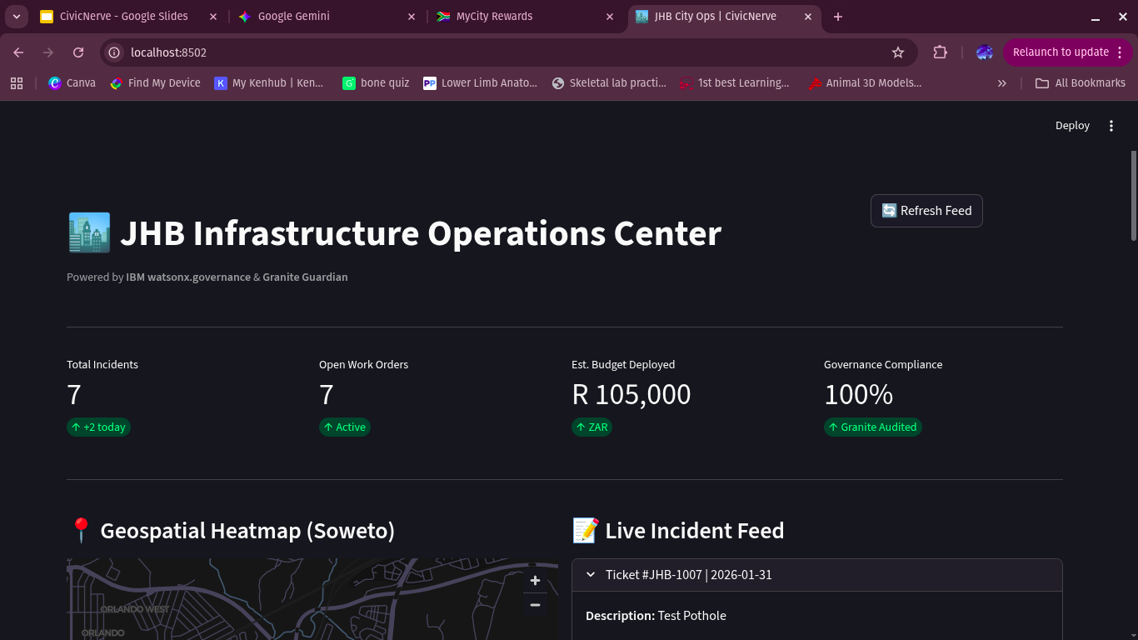Click the map zoom in plus button

(x=535, y=581)
